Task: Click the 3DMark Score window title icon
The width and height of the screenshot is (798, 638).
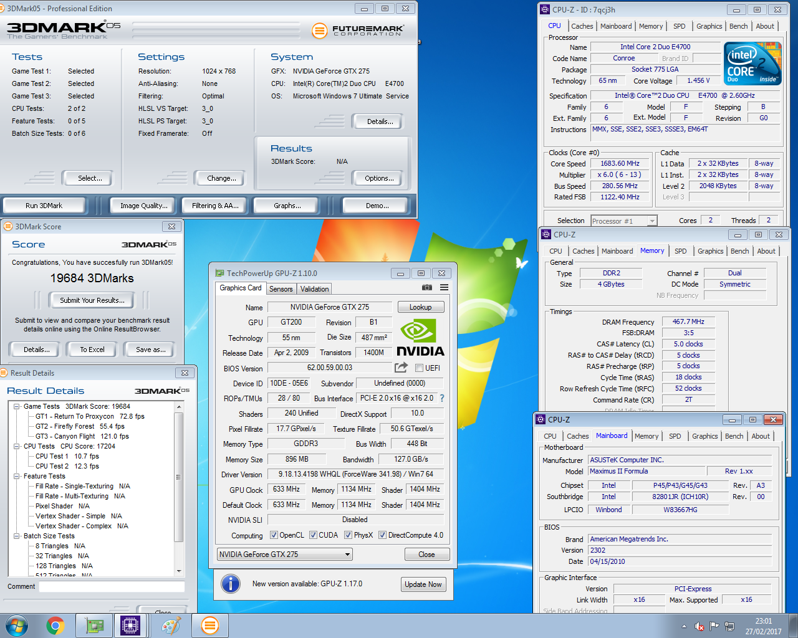Action: coord(8,226)
